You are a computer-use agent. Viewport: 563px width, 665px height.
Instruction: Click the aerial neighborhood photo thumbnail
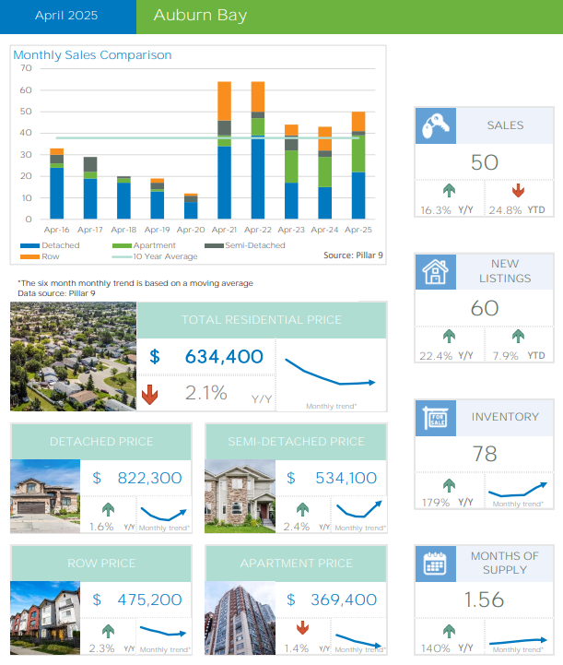73,357
